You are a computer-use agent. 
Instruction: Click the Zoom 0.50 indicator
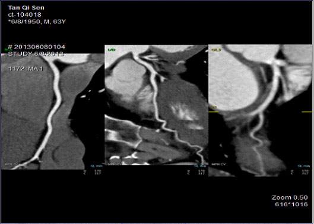click(290, 197)
